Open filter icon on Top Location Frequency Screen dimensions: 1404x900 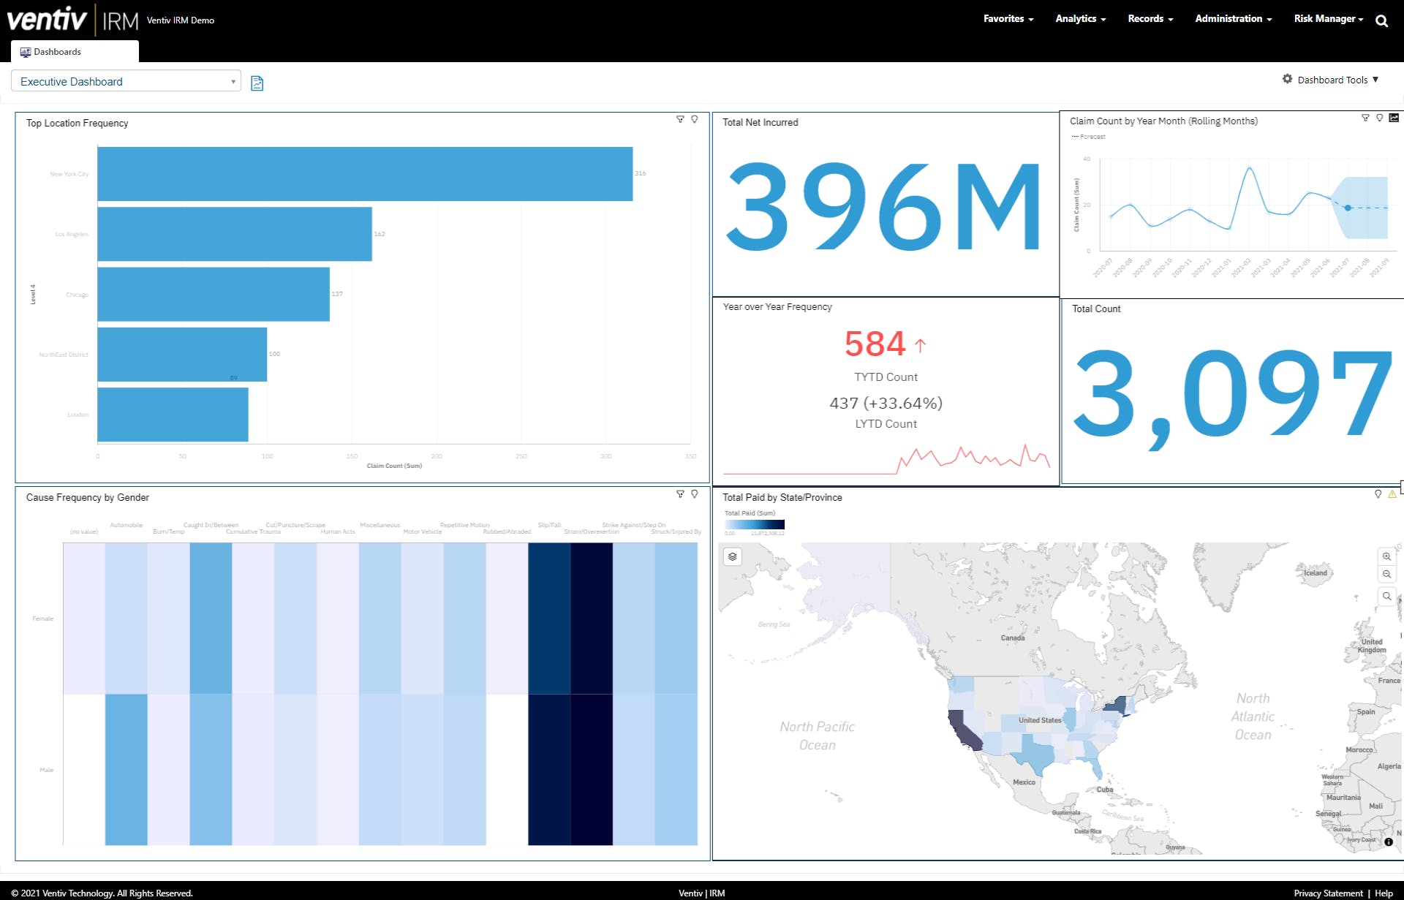click(680, 119)
